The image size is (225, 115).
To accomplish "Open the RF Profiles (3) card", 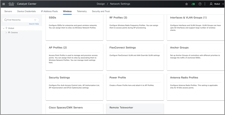I will [x=135, y=28].
